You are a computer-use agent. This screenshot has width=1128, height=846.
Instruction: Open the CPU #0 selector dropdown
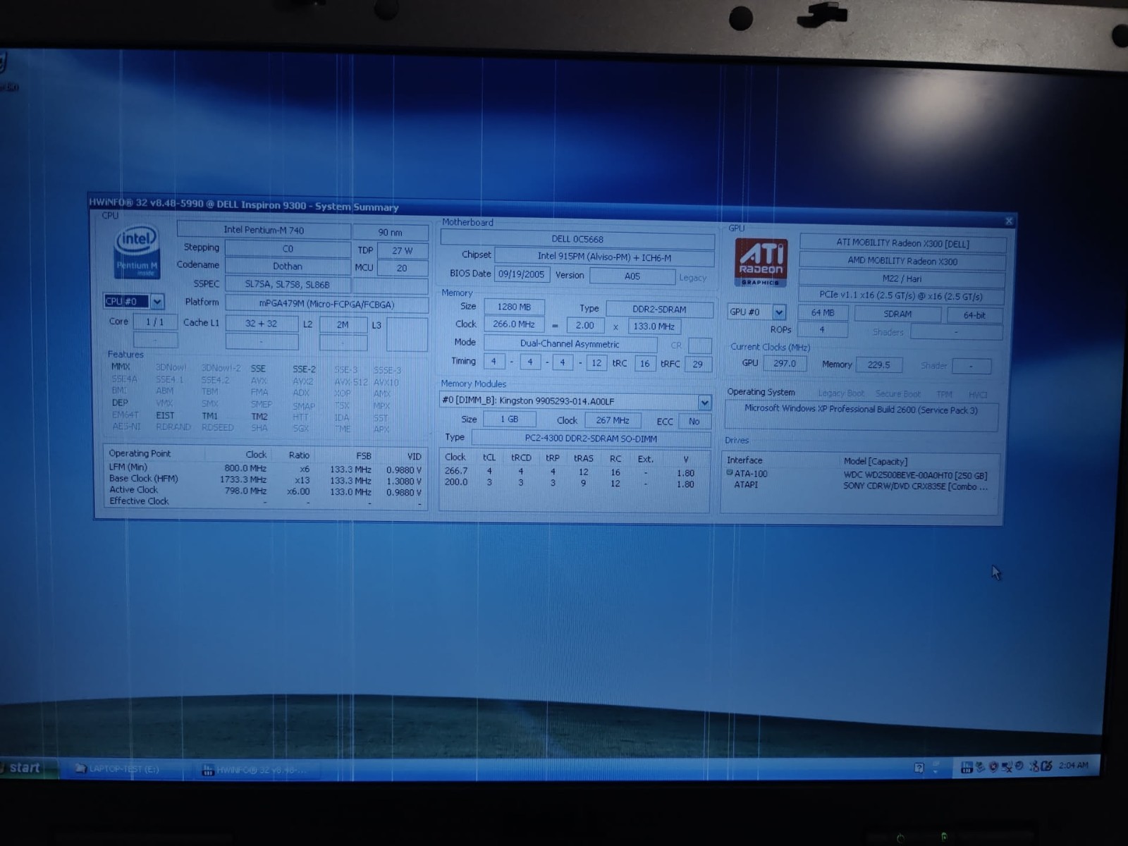tap(157, 302)
